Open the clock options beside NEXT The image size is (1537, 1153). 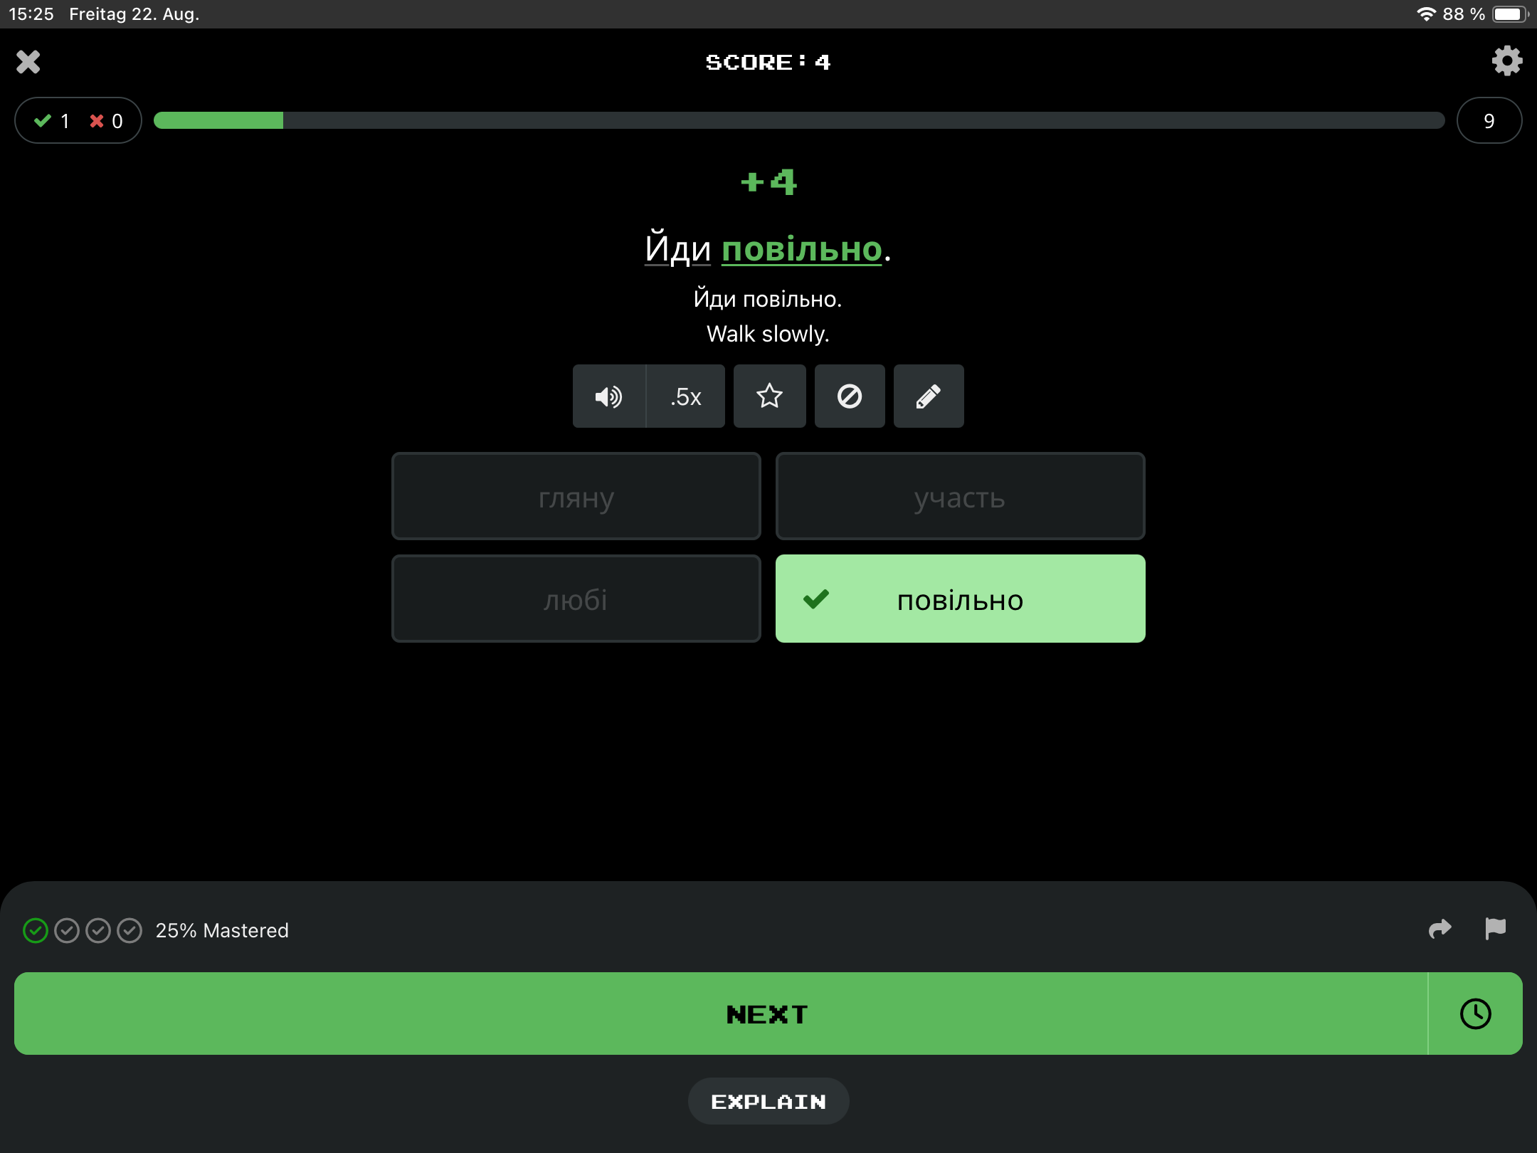(1476, 1014)
